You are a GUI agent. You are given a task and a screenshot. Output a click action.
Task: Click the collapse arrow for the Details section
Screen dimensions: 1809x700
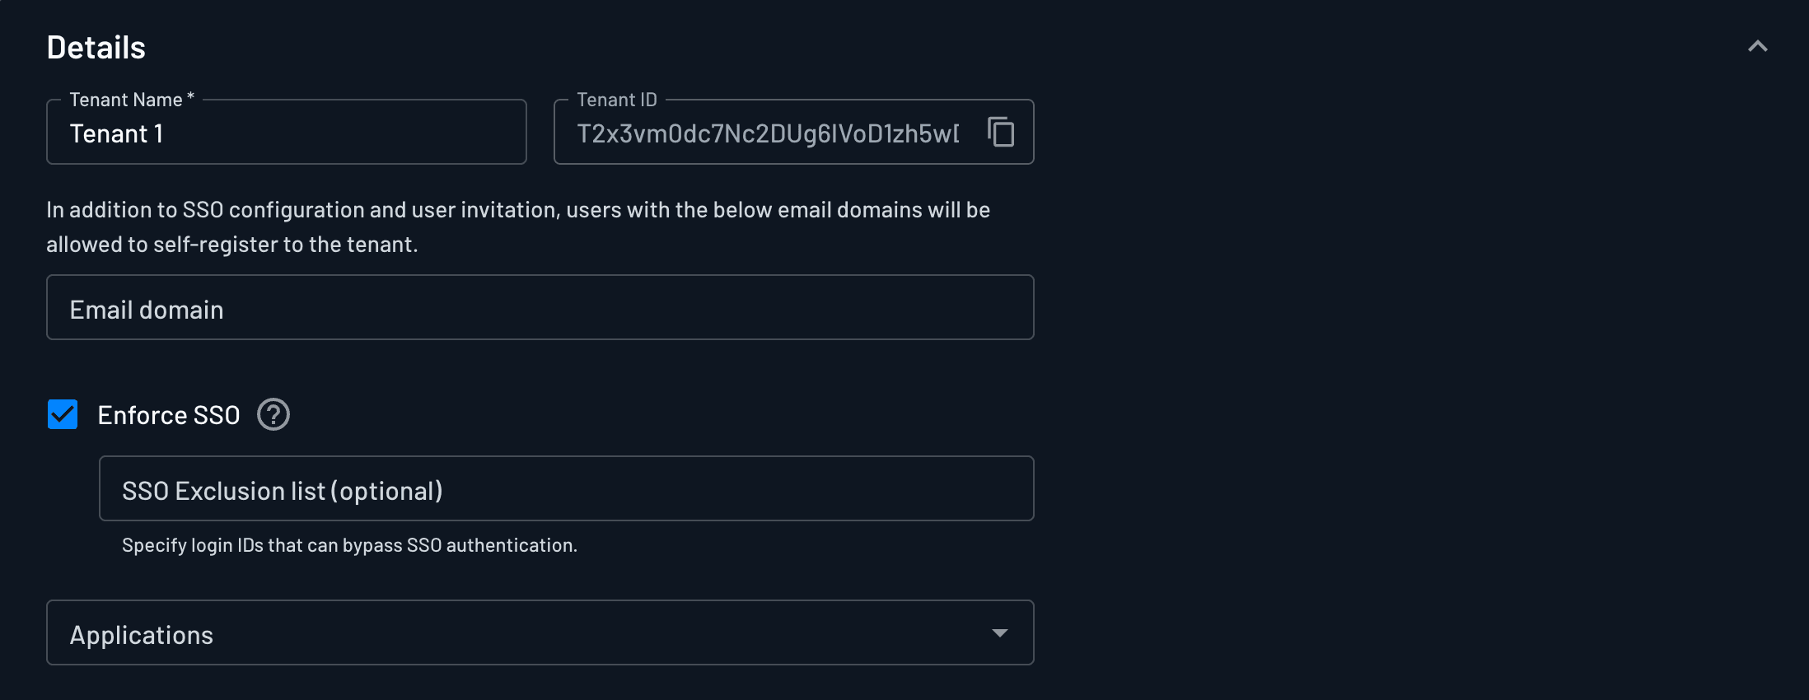point(1759,46)
